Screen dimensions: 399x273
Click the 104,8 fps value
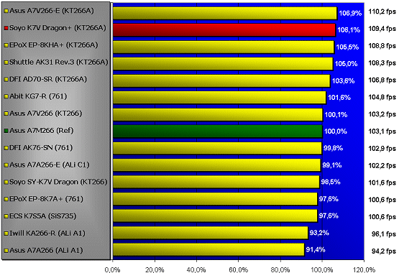click(x=382, y=97)
